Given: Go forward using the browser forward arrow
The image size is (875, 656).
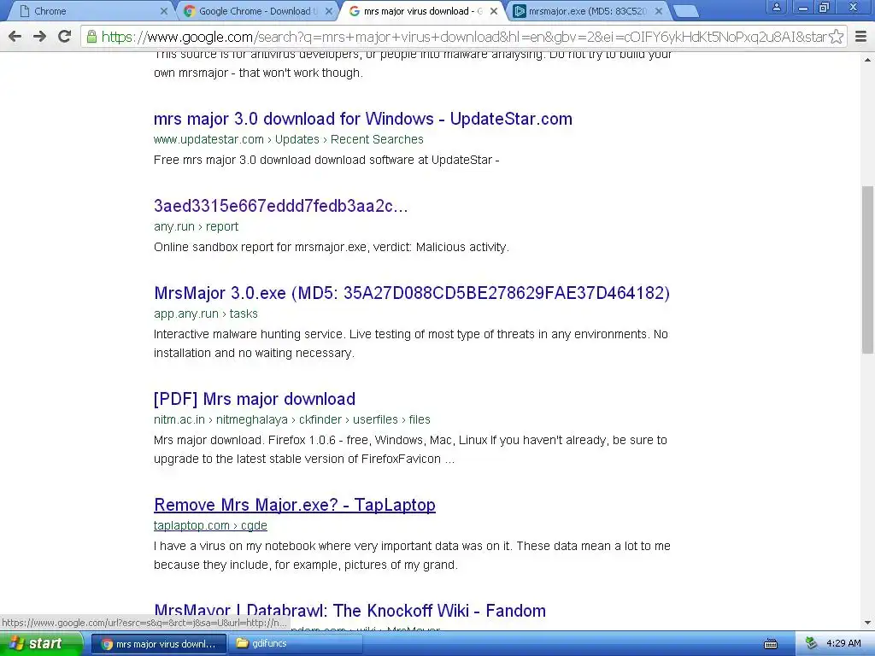Looking at the screenshot, I should tap(39, 37).
